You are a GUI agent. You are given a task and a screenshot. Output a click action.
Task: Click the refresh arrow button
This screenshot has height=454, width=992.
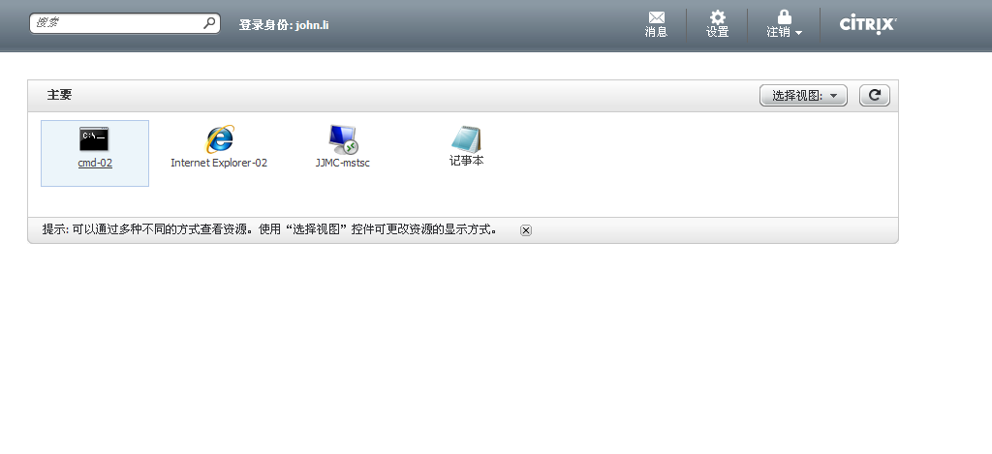coord(875,96)
